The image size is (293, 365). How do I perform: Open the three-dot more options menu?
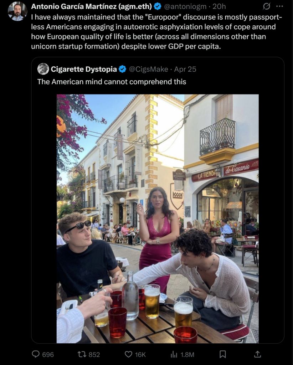pos(279,6)
